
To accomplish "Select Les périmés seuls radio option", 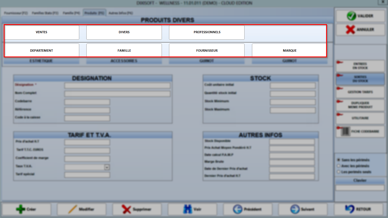I will coord(338,172).
